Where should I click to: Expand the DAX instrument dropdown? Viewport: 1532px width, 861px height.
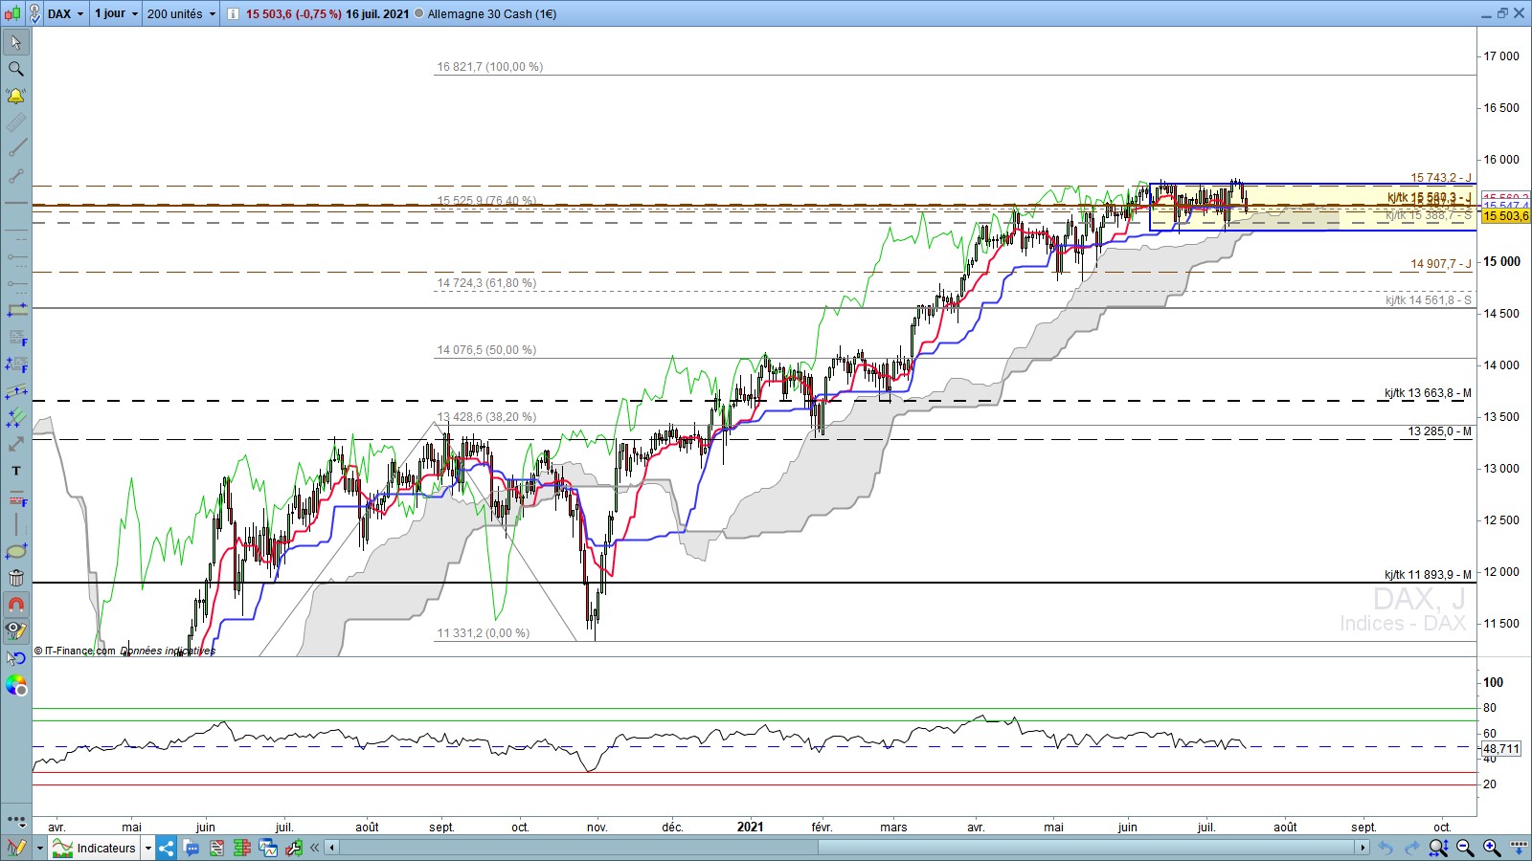[x=67, y=13]
